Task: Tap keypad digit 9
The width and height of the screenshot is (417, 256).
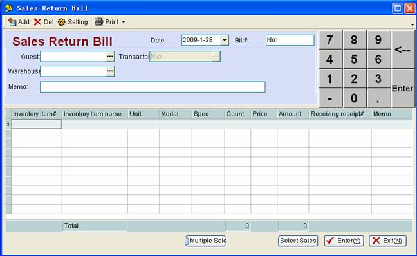Action: (378, 40)
